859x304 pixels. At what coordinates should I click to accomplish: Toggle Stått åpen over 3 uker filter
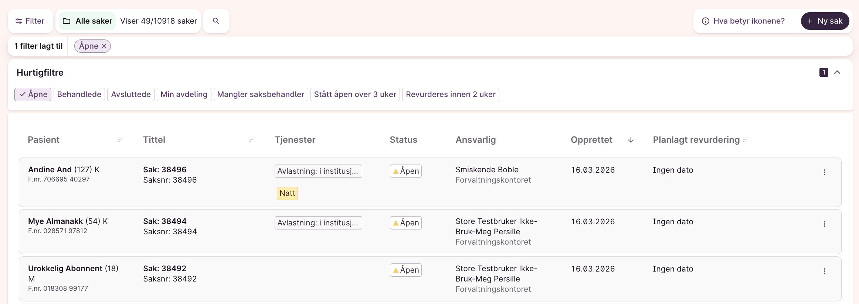click(355, 94)
